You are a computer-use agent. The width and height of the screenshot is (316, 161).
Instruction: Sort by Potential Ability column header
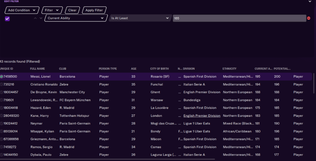(282, 69)
